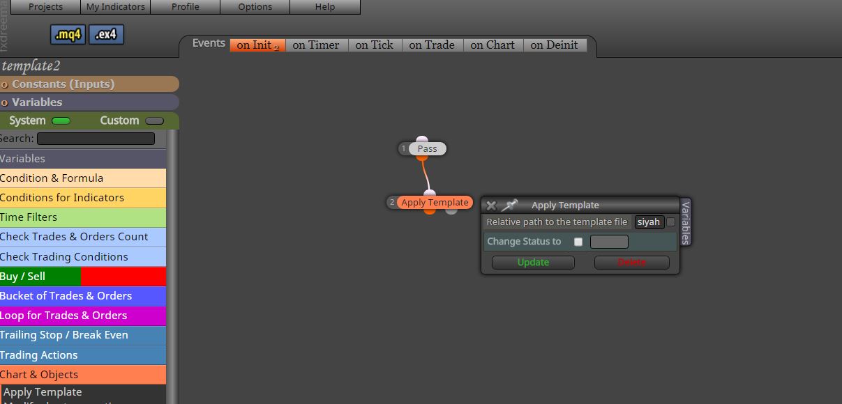Open the Options menu
This screenshot has height=404, width=842.
pos(255,7)
